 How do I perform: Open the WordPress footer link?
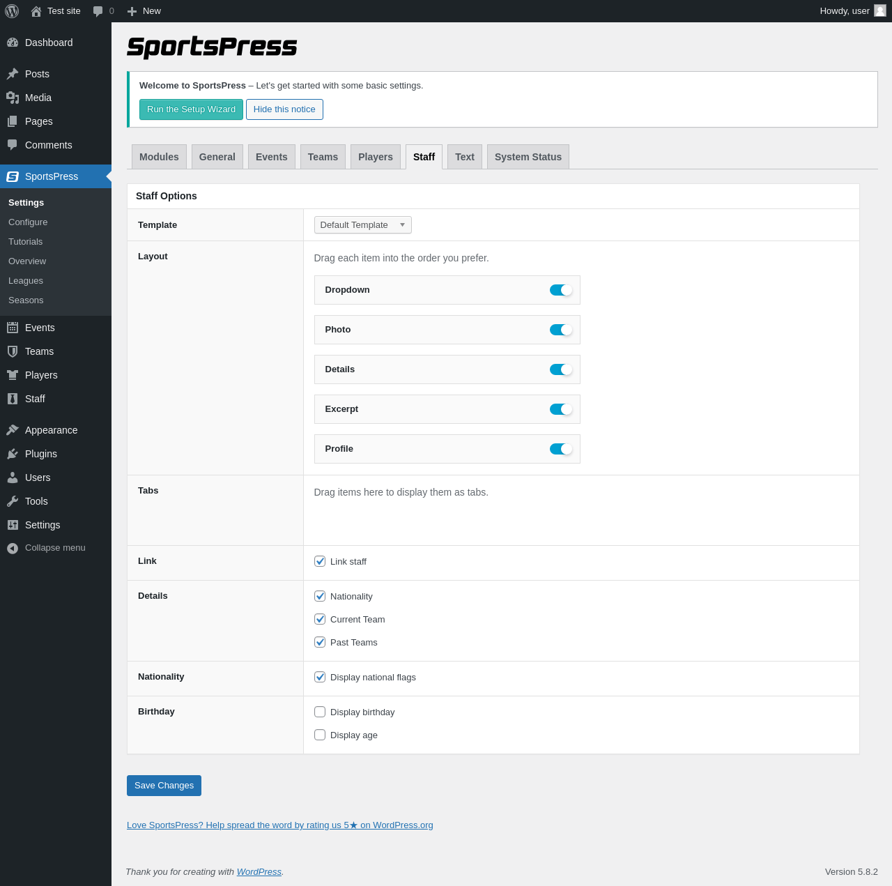tap(259, 872)
